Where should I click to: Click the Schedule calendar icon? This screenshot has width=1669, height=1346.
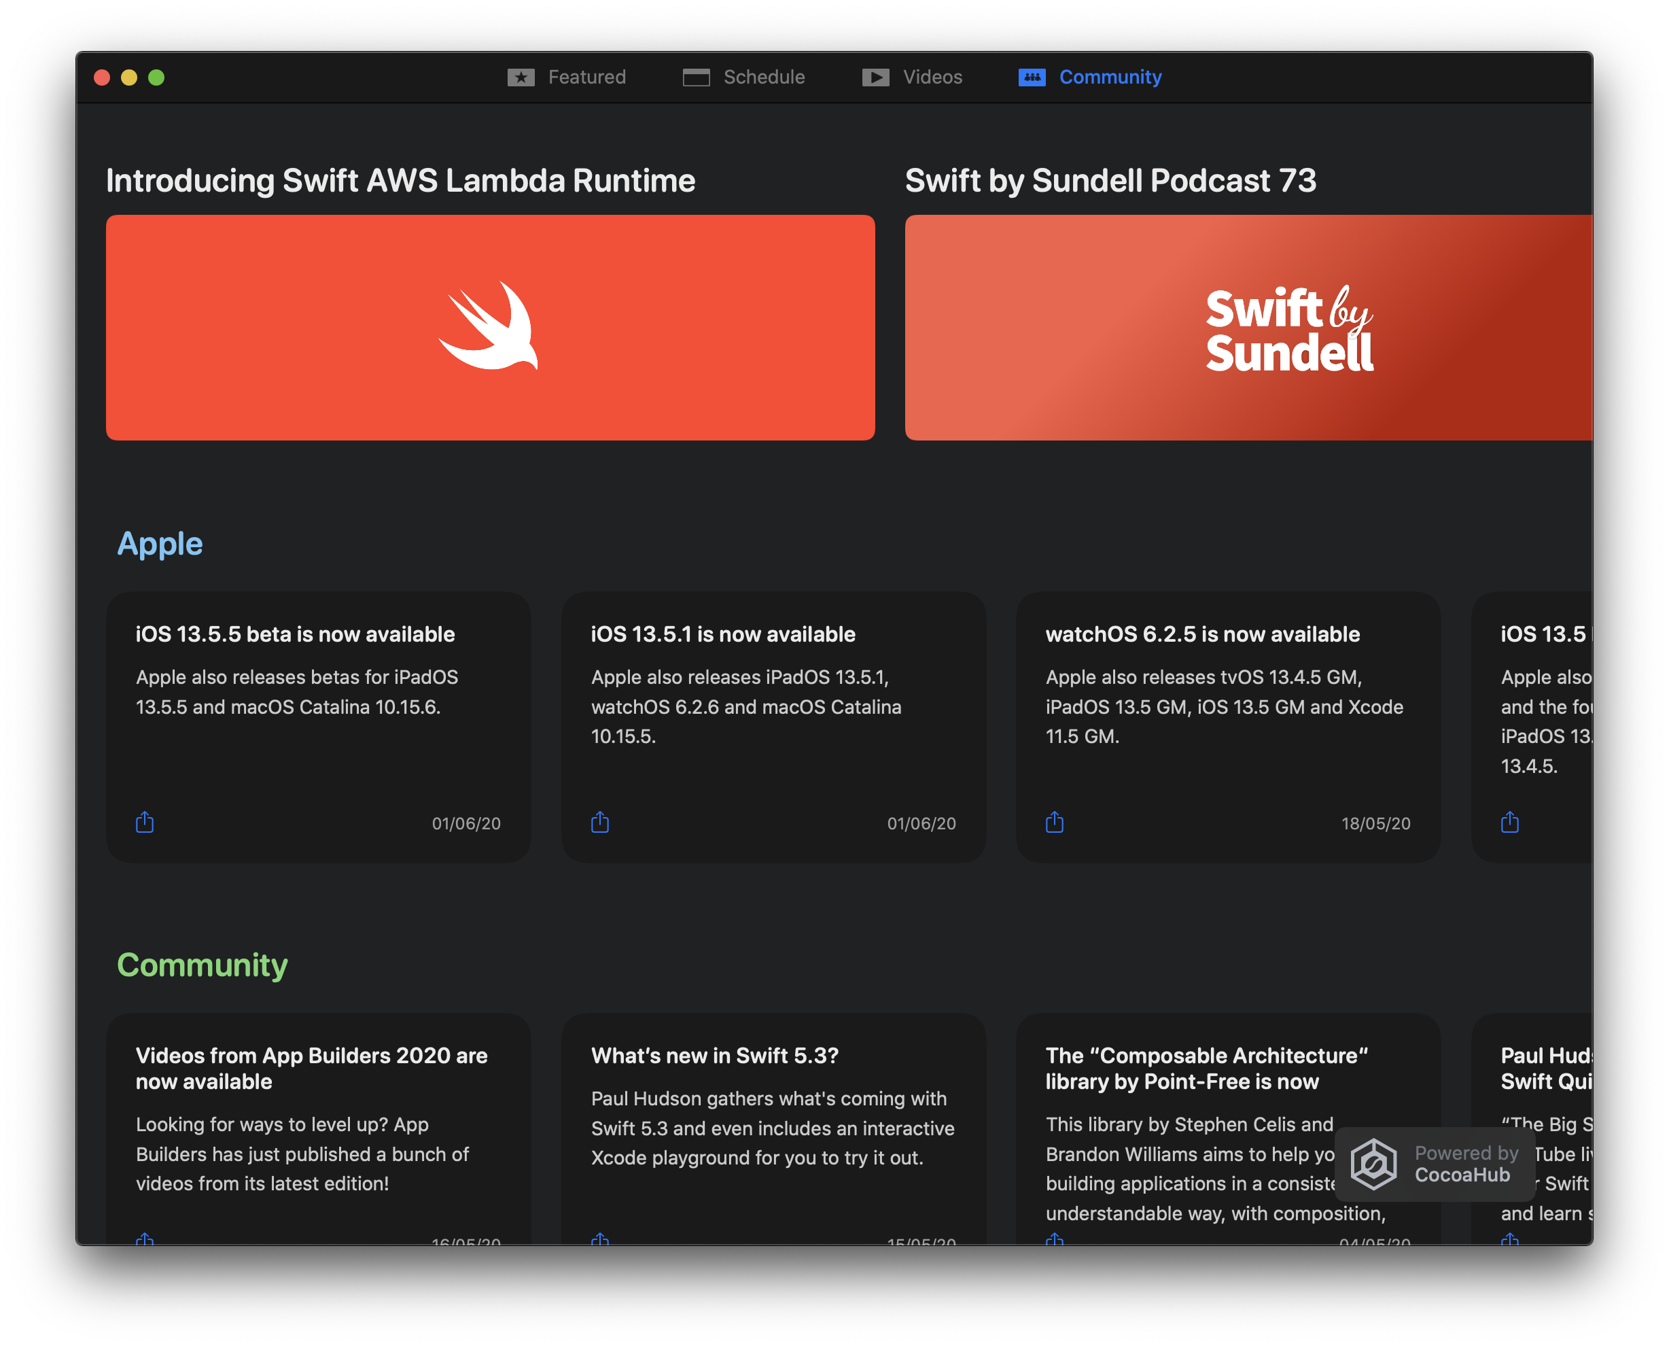tap(696, 77)
